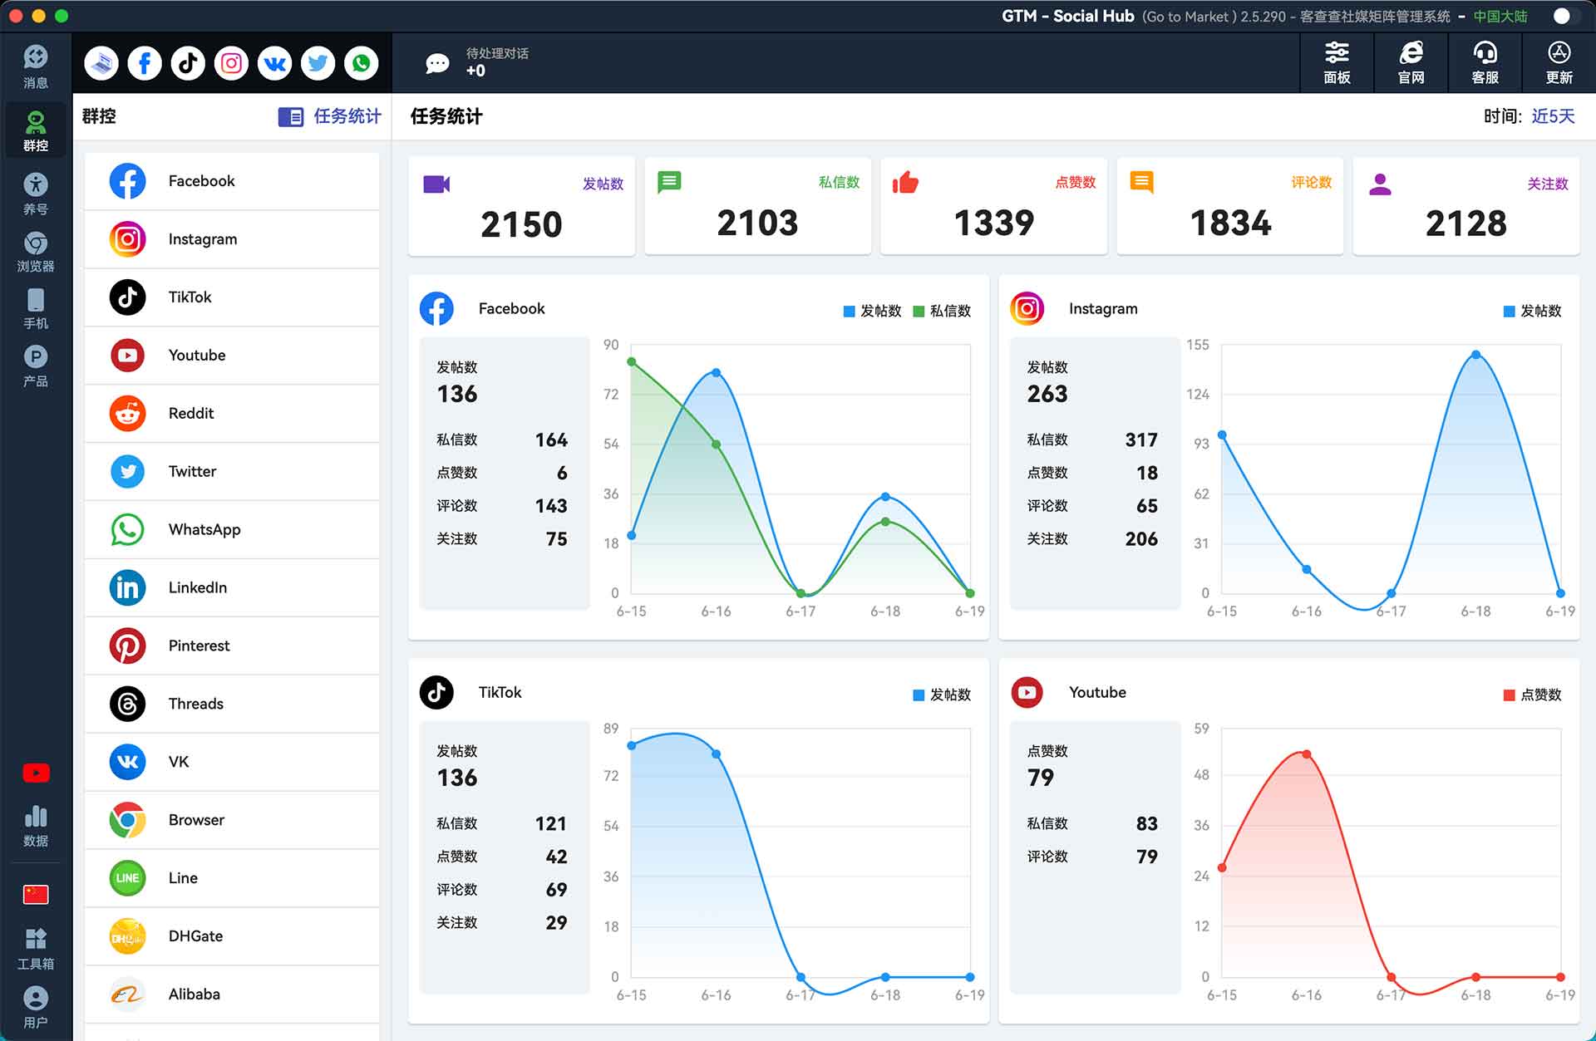Select Youtube in the platform list

[x=232, y=356]
